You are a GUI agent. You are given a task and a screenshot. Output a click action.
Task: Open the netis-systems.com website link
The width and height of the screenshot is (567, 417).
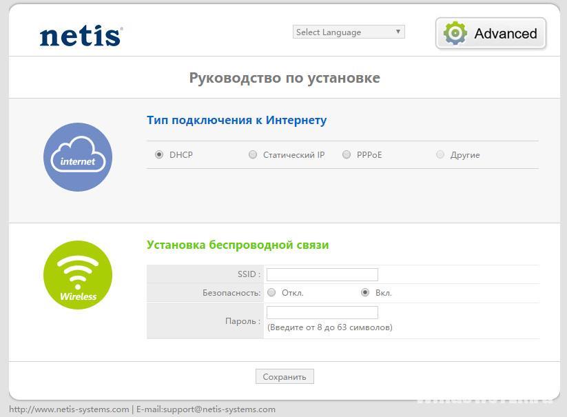tap(69, 409)
